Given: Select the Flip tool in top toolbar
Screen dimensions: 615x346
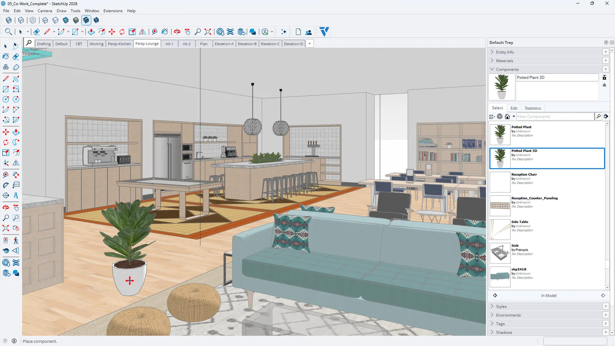Looking at the screenshot, I should tap(143, 32).
